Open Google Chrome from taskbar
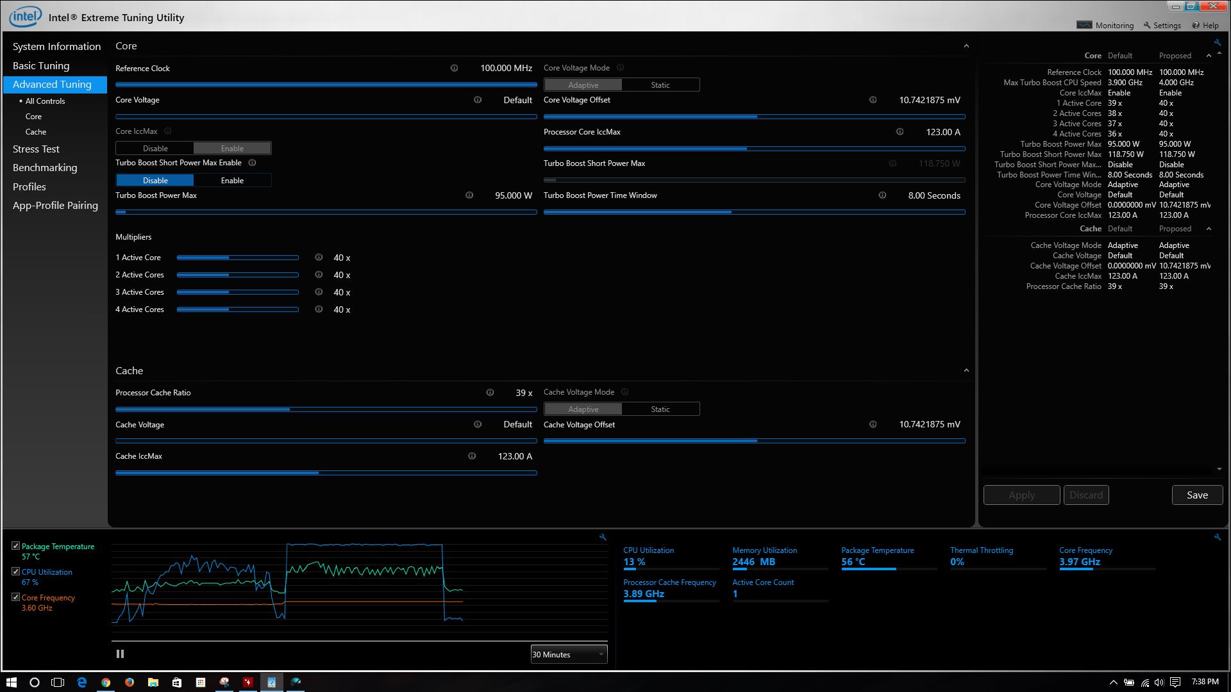The width and height of the screenshot is (1231, 692). click(106, 682)
